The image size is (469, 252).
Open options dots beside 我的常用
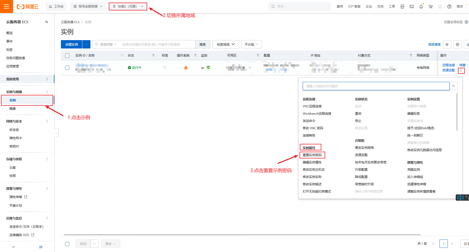click(47, 79)
